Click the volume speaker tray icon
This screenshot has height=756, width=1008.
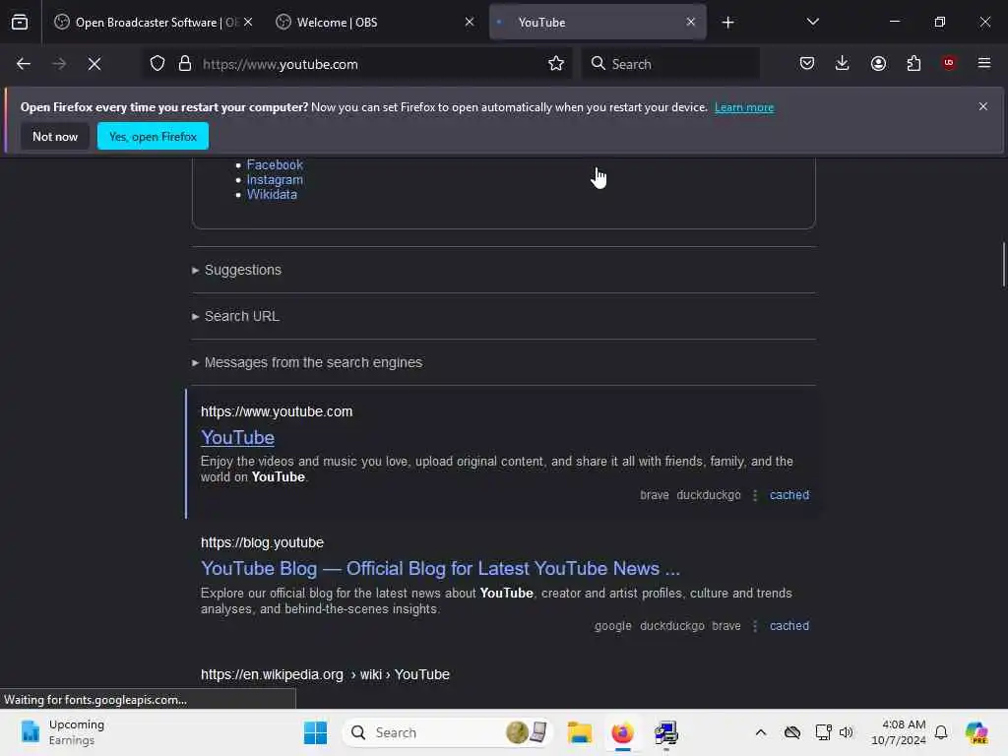pyautogui.click(x=846, y=732)
